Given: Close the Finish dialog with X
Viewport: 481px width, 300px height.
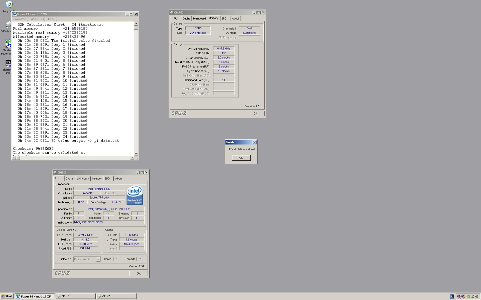Looking at the screenshot, I should point(255,142).
